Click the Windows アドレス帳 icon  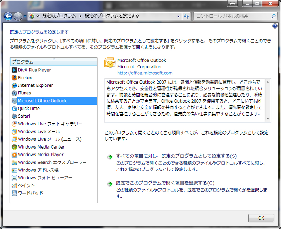tap(14, 170)
